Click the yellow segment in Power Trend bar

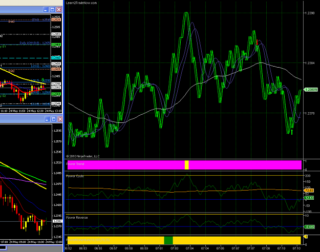click(187, 165)
